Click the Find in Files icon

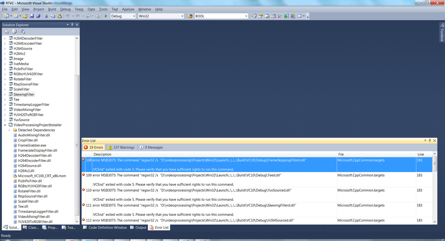point(190,16)
